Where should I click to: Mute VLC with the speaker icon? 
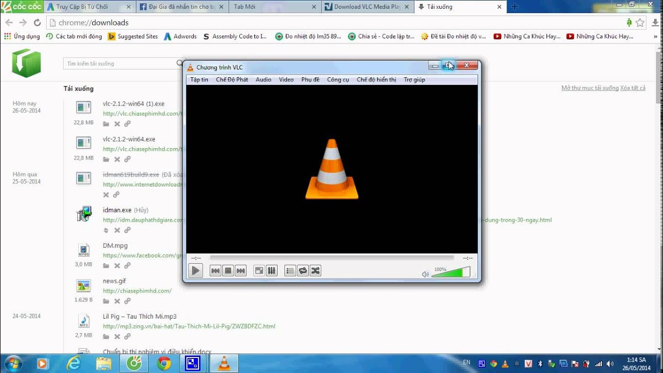tap(425, 274)
